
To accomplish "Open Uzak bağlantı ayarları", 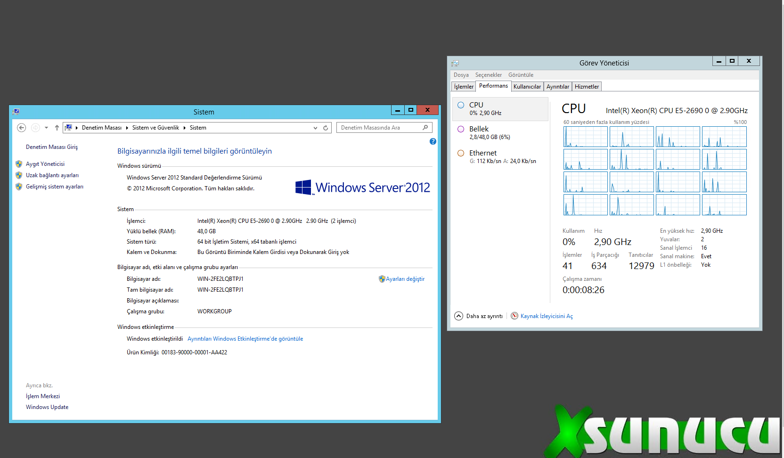I will [x=52, y=175].
